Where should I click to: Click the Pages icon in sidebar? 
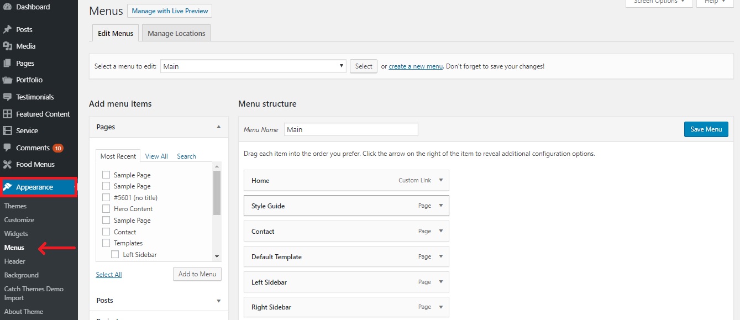tap(7, 63)
